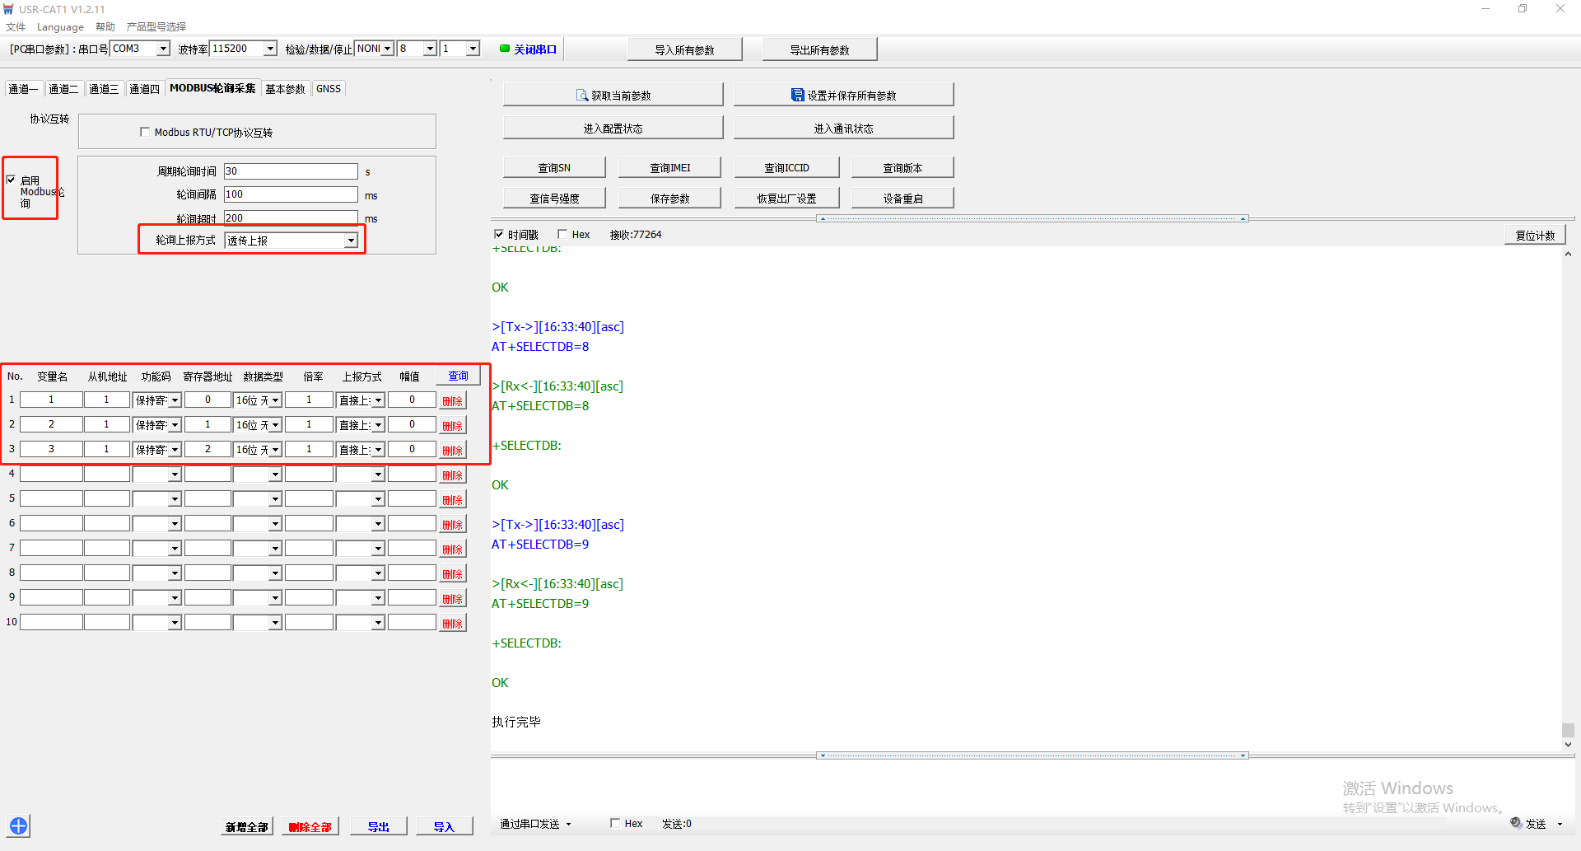Enable Modbus RTU/TCP协议互转 checkbox
Screen dimensions: 1581x851
[x=145, y=132]
